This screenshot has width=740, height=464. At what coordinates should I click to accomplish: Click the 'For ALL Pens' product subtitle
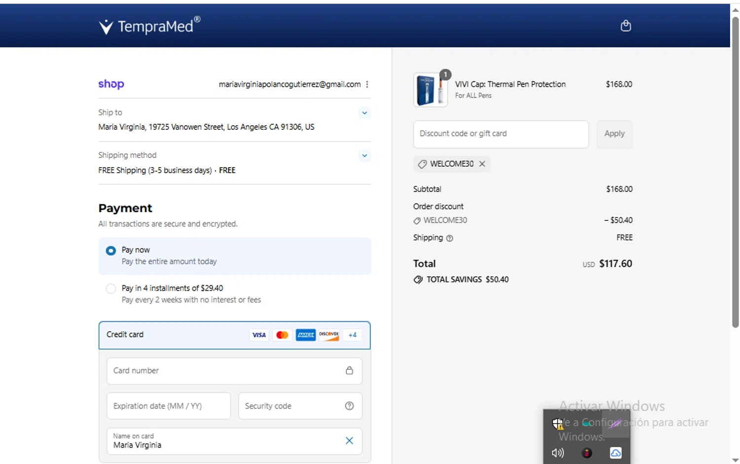[x=473, y=96]
